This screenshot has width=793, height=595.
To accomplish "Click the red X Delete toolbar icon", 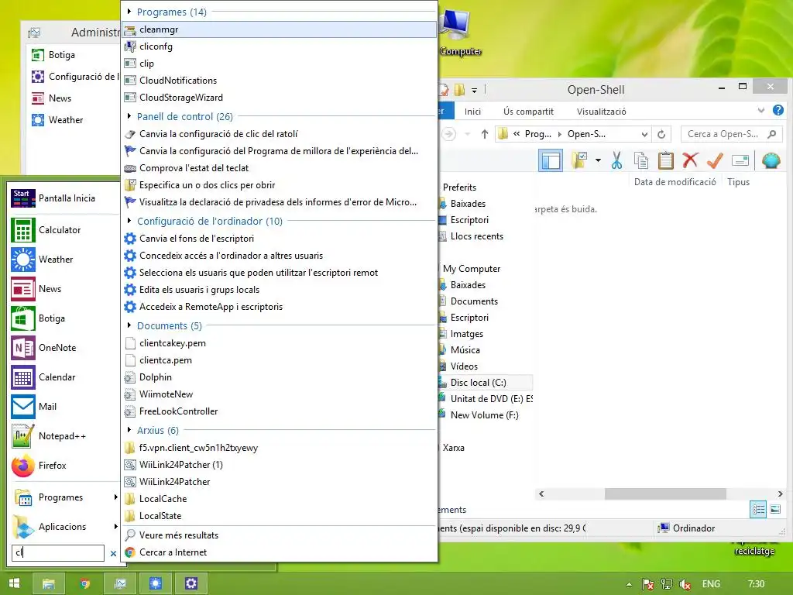I will tap(690, 161).
